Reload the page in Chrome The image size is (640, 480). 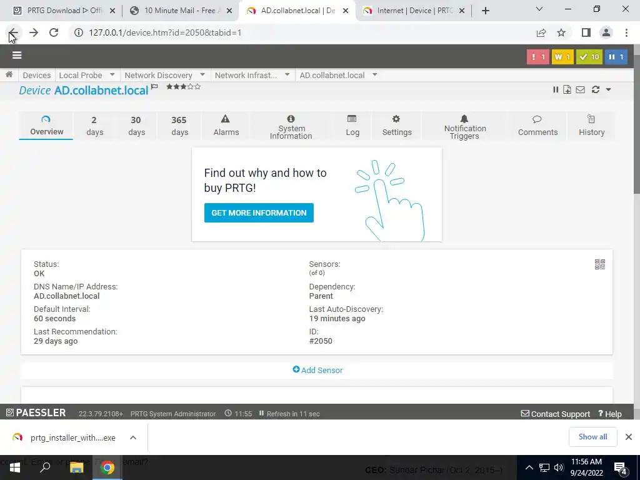(x=54, y=32)
